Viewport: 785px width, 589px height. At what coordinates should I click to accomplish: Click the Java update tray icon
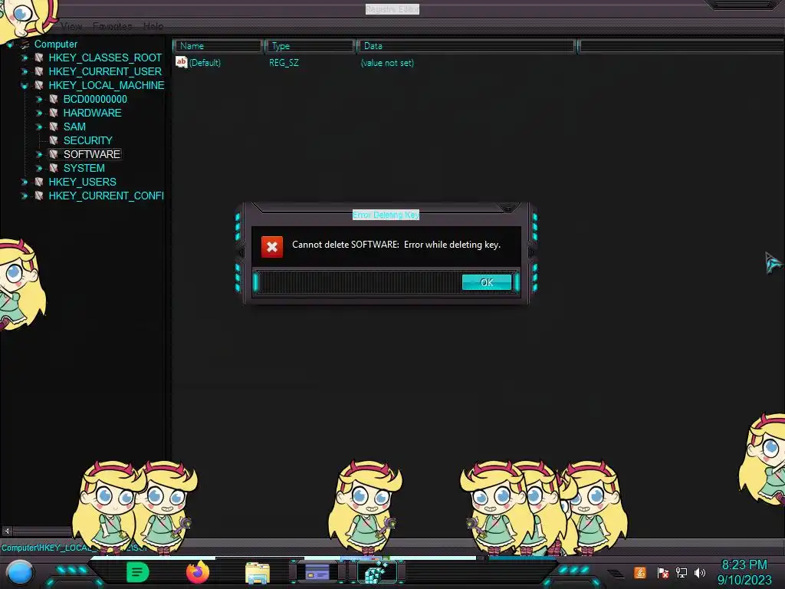tap(640, 572)
